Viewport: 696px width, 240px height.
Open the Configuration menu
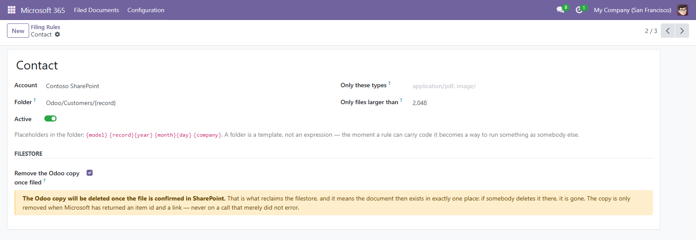tap(146, 10)
